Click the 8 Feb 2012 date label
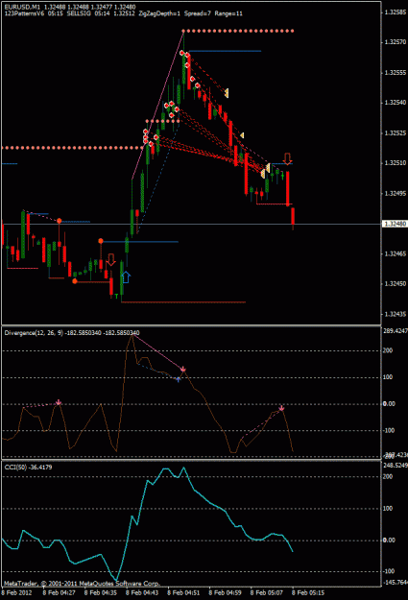 point(17,592)
